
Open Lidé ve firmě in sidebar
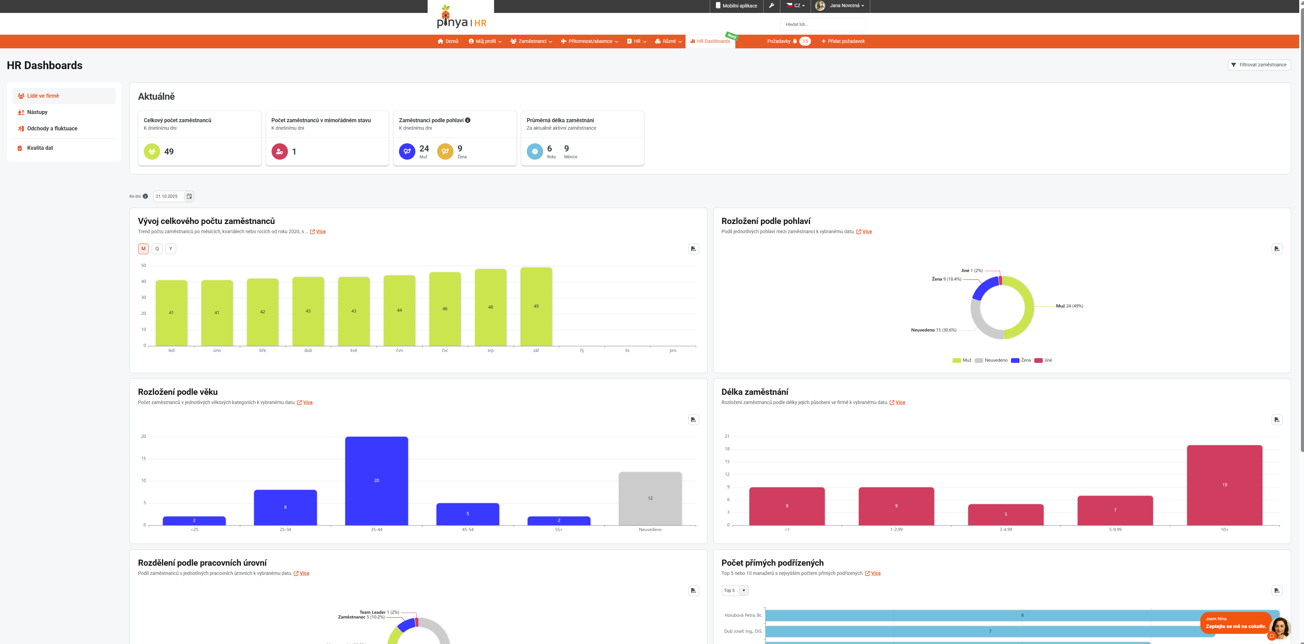pos(64,96)
